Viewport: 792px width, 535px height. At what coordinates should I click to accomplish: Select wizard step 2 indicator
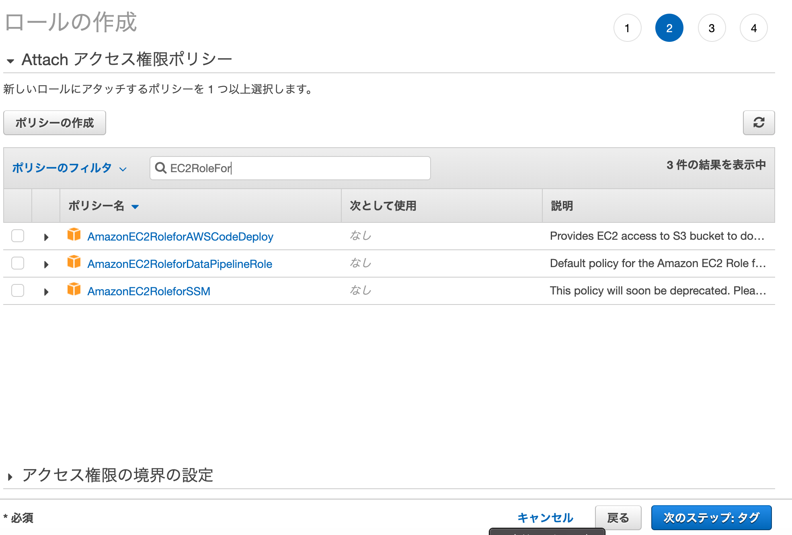669,28
